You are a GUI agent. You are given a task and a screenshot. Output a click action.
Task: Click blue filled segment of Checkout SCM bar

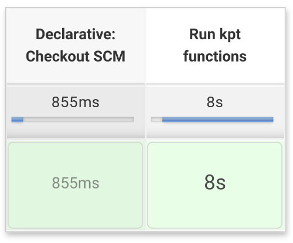(18, 119)
